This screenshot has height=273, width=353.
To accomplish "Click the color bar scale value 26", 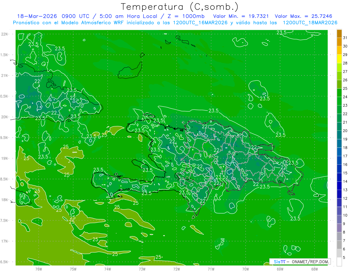I will [x=345, y=80].
